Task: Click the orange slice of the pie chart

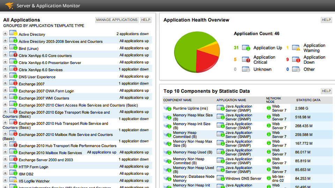Action: coord(210,50)
